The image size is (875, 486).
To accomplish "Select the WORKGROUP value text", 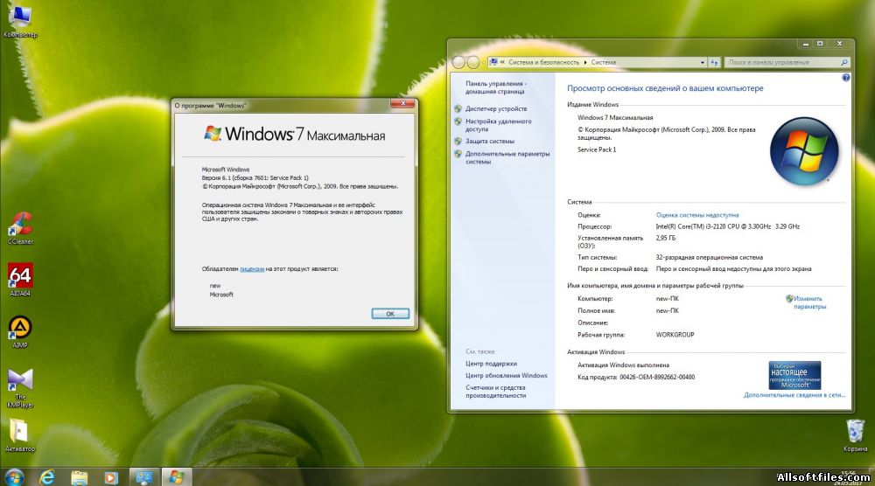I will pos(675,335).
